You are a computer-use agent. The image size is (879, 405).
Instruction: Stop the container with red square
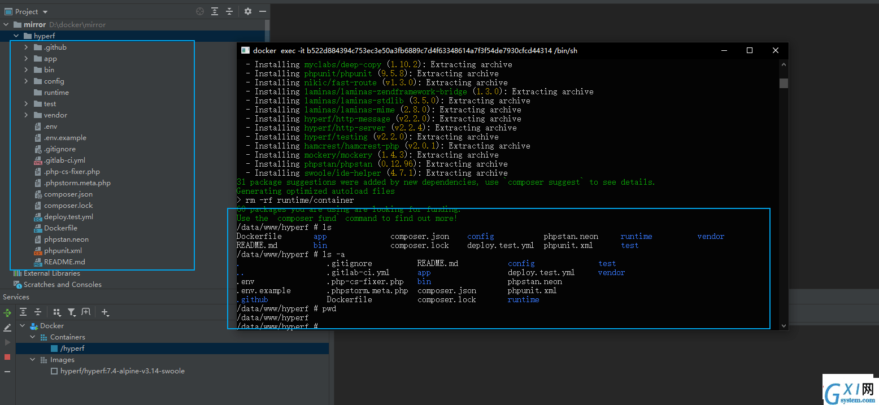pos(7,357)
